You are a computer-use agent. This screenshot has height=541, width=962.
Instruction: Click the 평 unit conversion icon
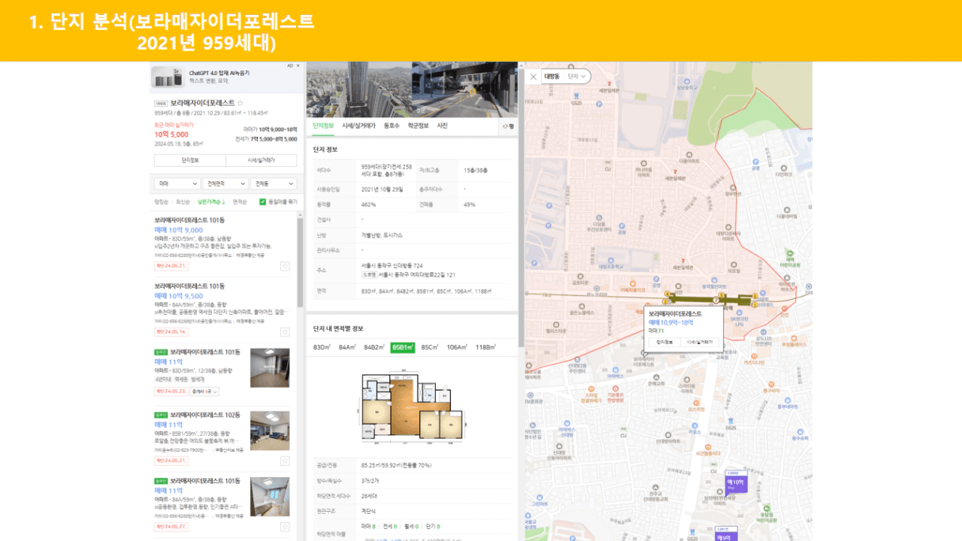508,126
